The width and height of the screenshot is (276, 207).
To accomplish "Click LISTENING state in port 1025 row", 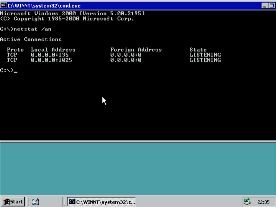I will [205, 60].
